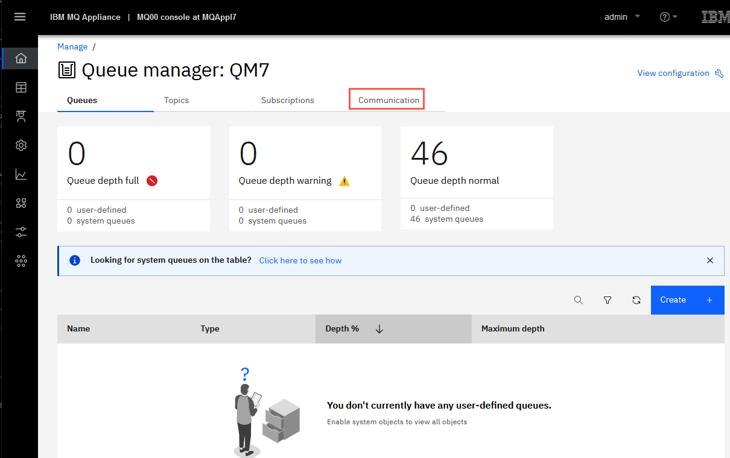Open the dashboard table icon in sidebar
730x458 pixels.
coord(21,87)
